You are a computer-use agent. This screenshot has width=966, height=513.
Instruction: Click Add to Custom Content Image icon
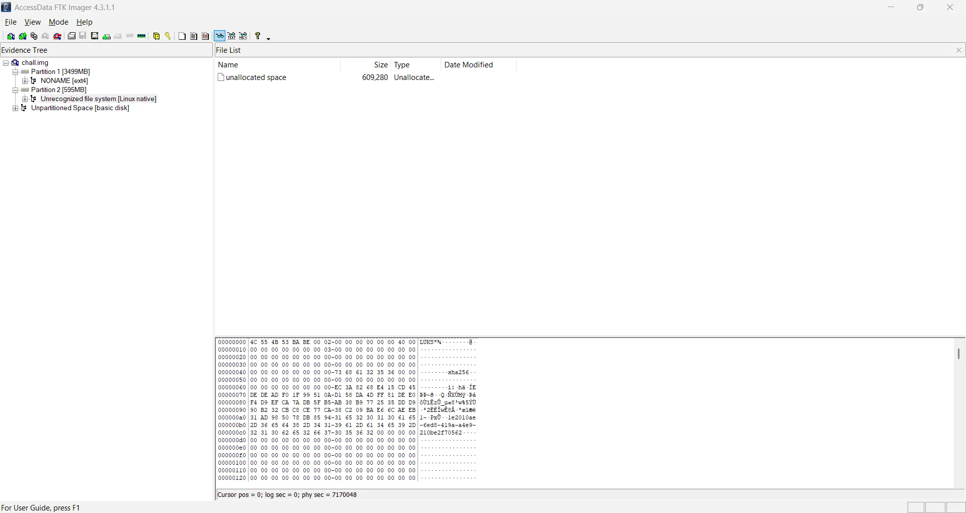(x=107, y=36)
